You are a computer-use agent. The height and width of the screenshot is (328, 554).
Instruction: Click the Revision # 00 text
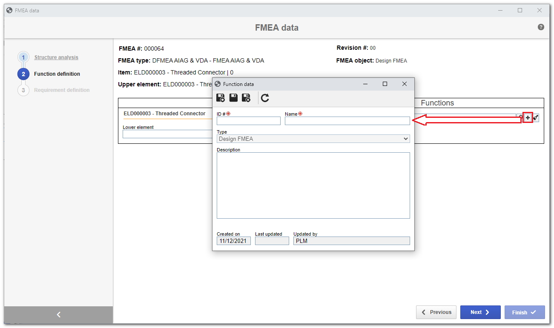(356, 48)
